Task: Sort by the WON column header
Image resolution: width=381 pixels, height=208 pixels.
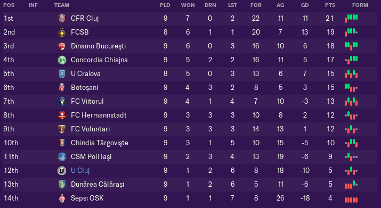Action: point(188,5)
